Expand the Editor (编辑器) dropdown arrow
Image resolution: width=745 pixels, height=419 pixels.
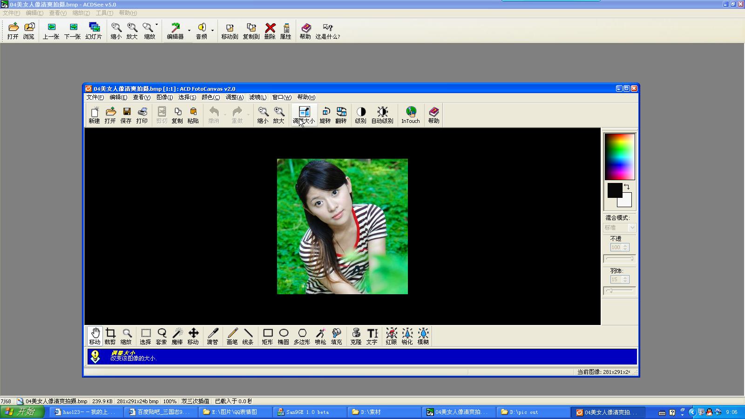(x=189, y=31)
